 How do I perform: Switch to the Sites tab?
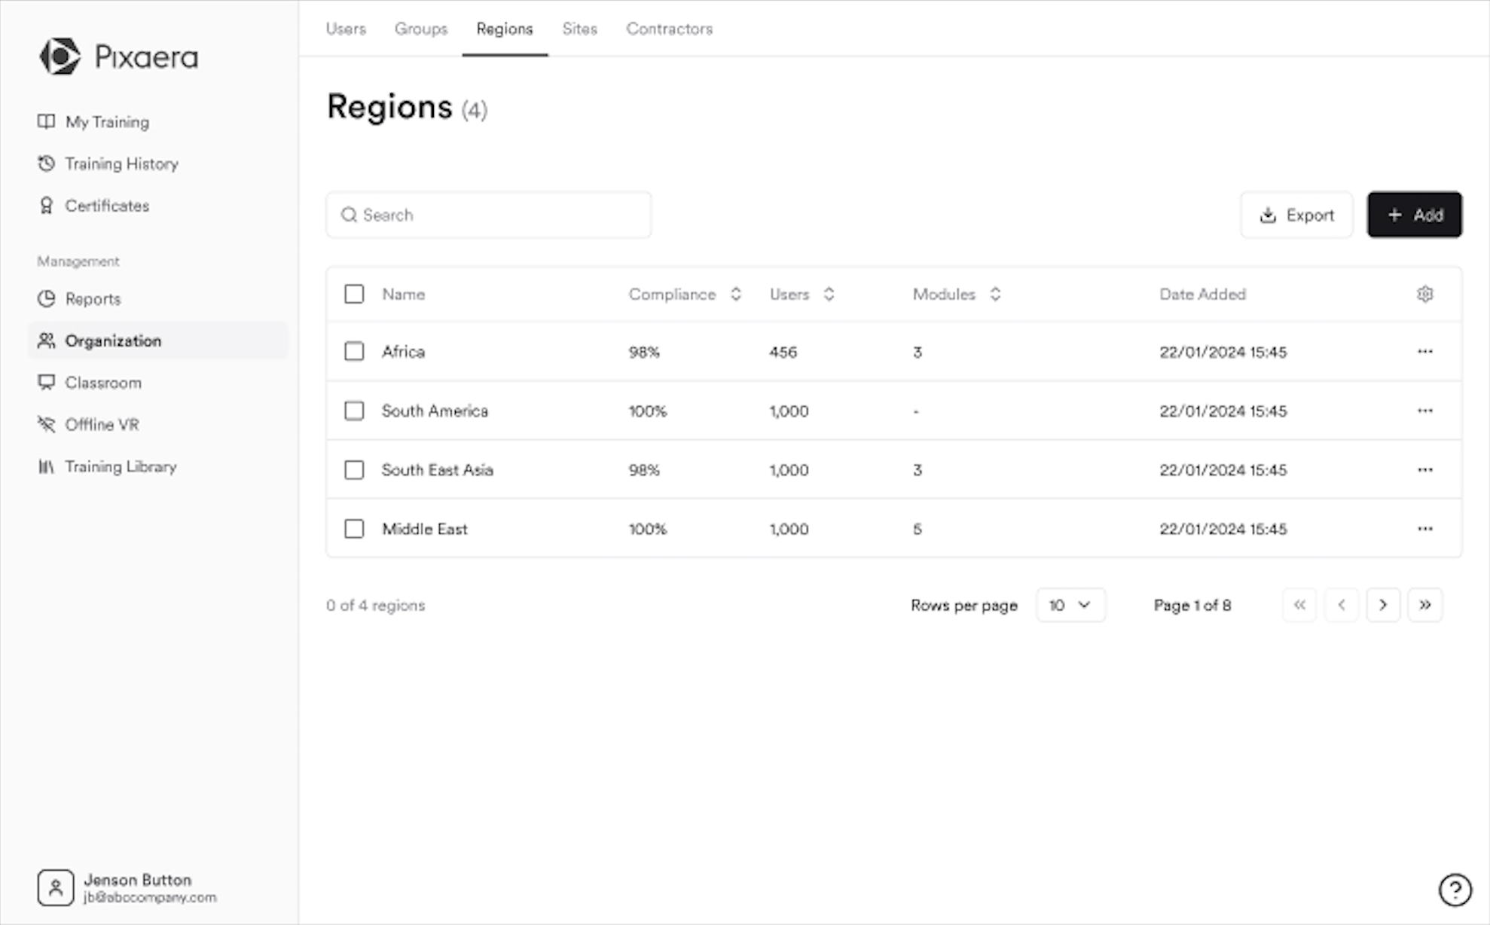pyautogui.click(x=579, y=29)
